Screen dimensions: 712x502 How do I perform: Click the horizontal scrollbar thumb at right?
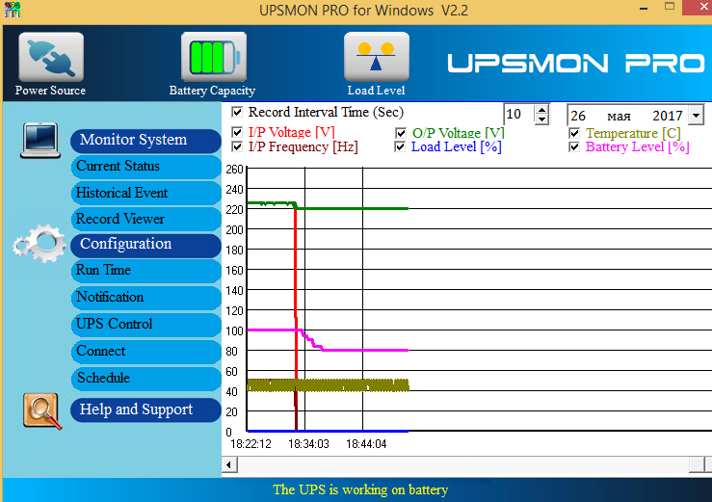coord(697,464)
